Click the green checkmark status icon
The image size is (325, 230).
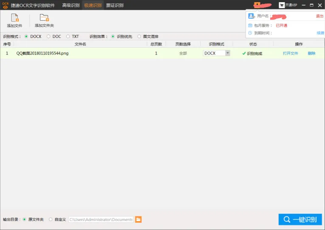pos(244,54)
